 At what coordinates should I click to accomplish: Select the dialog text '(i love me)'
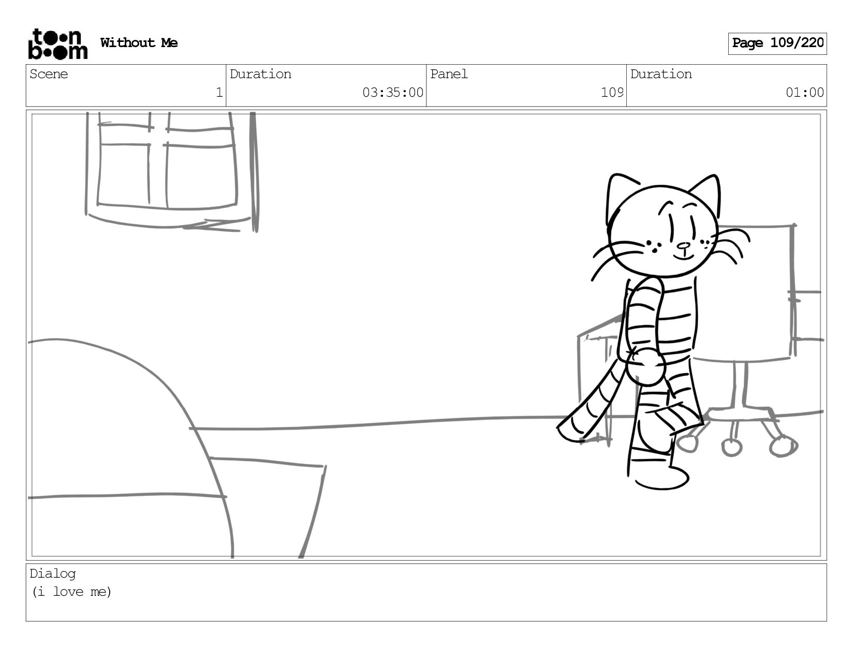72,592
